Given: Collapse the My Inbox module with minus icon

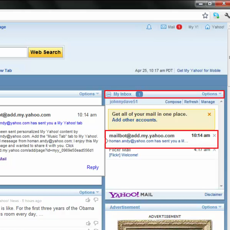Looking at the screenshot, I should pyautogui.click(x=109, y=94).
